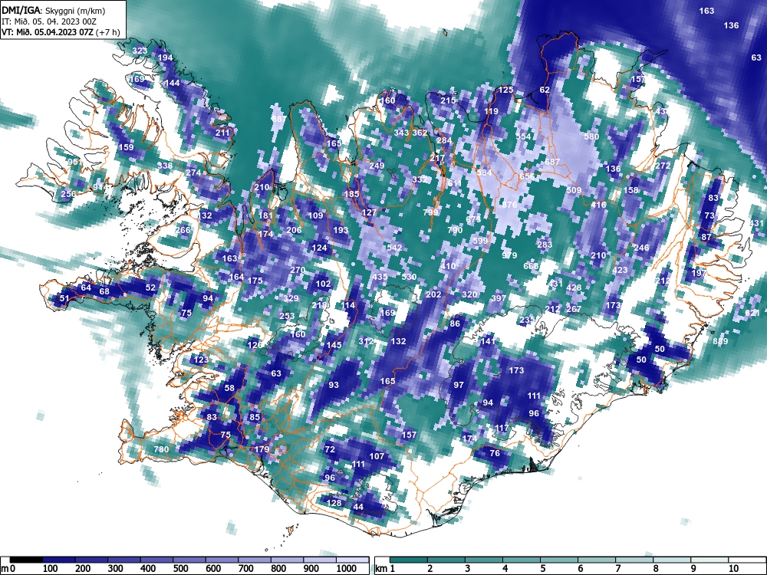
Task: Click the 'km 1' legend label
Action: pos(386,569)
